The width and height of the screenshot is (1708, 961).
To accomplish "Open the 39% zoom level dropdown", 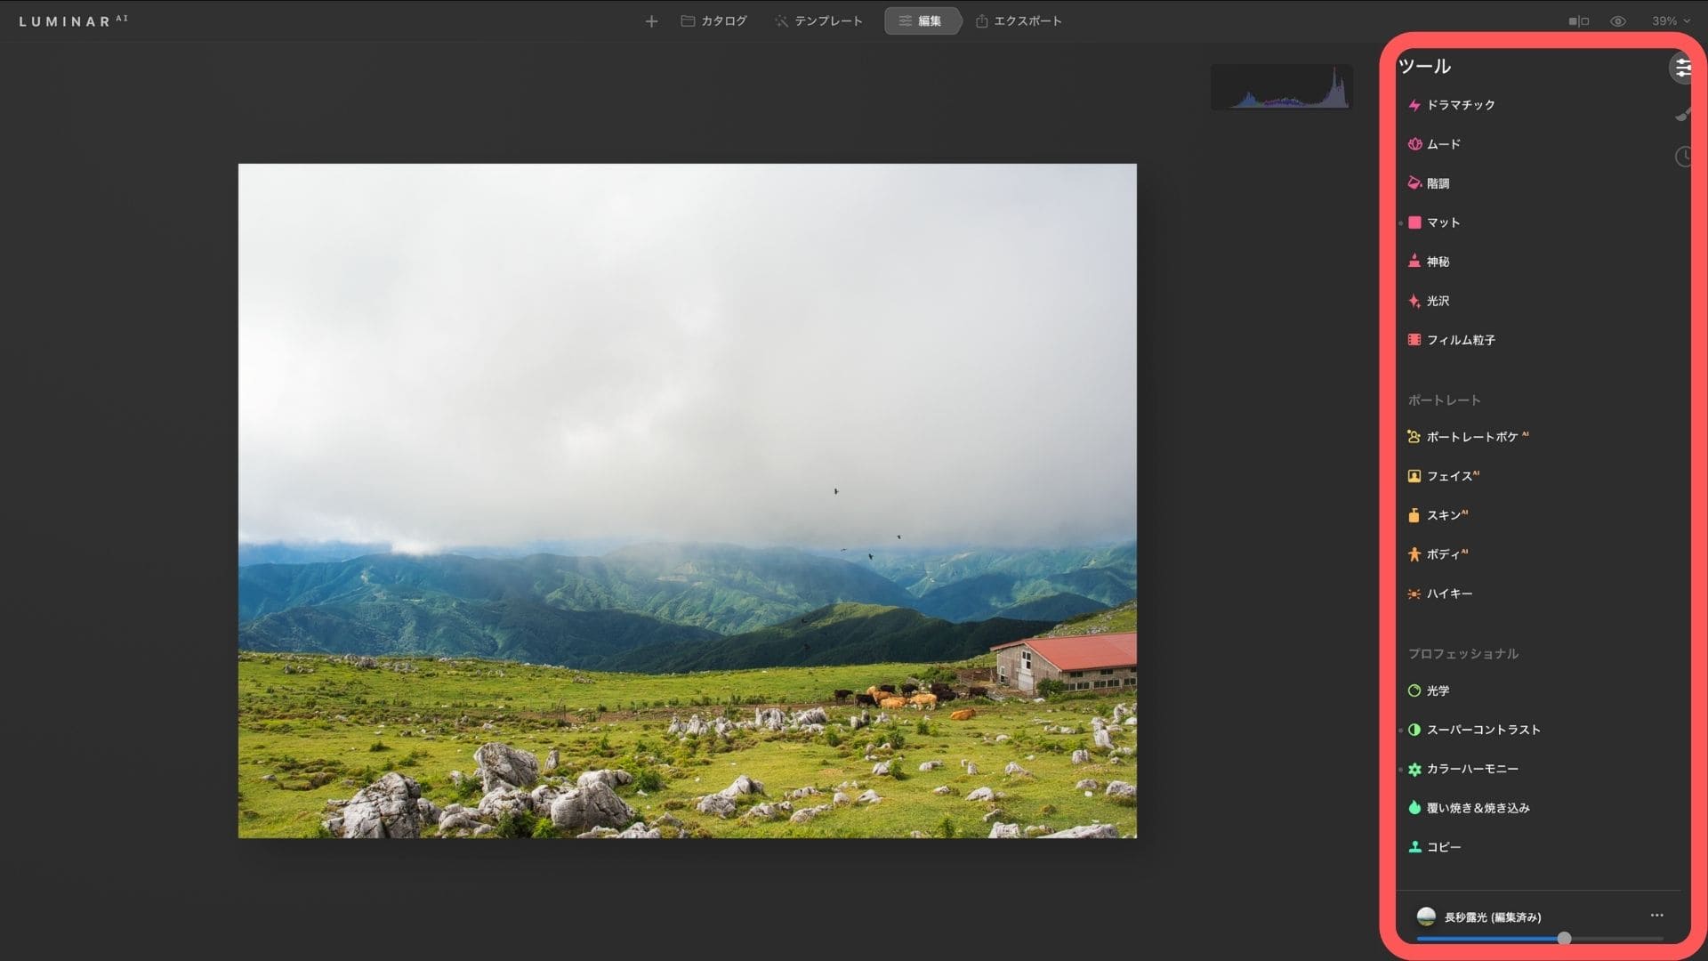I will point(1670,21).
